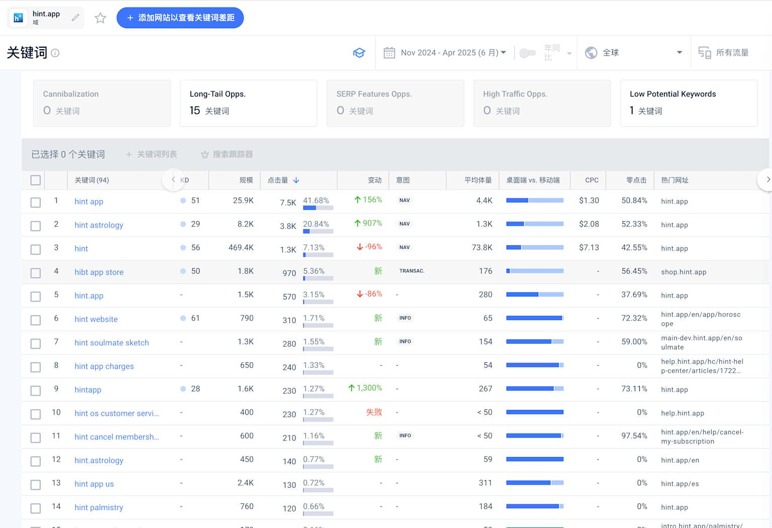
Task: Select the Low Potential Keywords card
Action: 688,103
